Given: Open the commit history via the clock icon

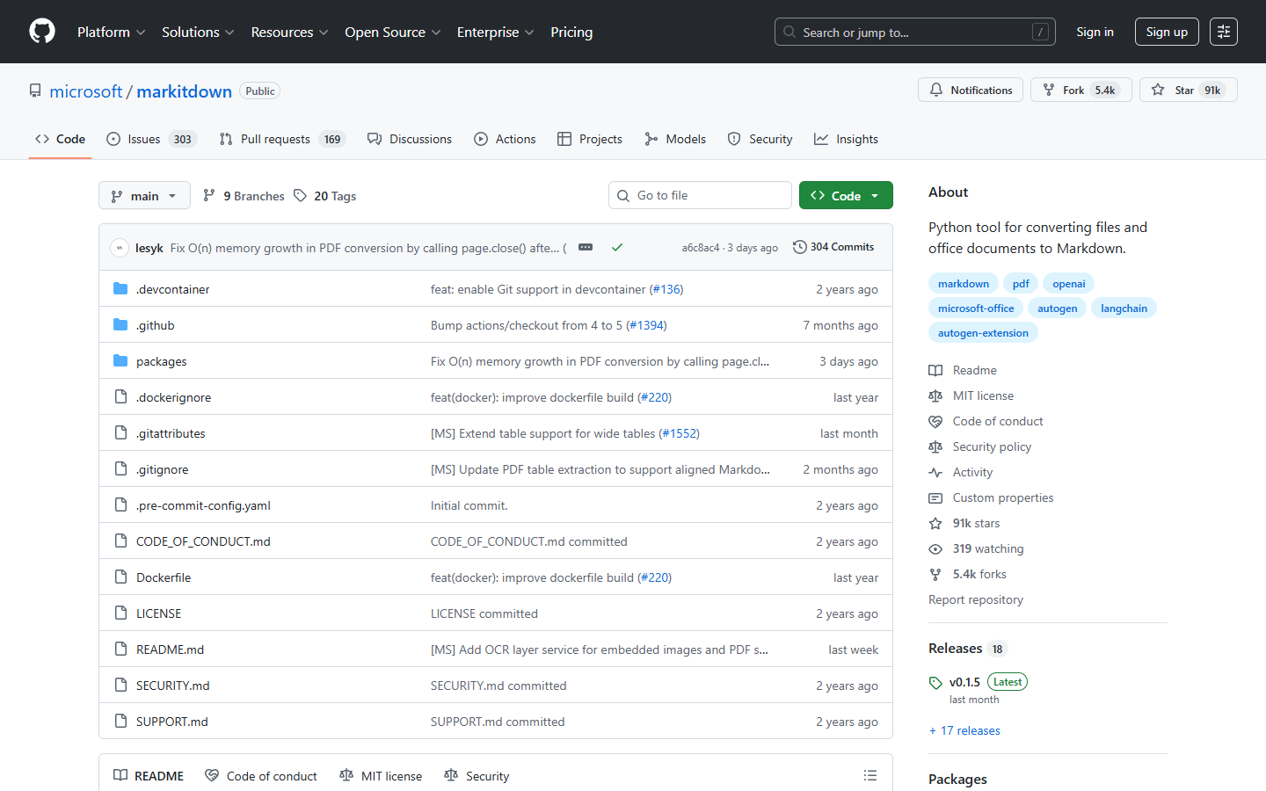Looking at the screenshot, I should pyautogui.click(x=799, y=247).
